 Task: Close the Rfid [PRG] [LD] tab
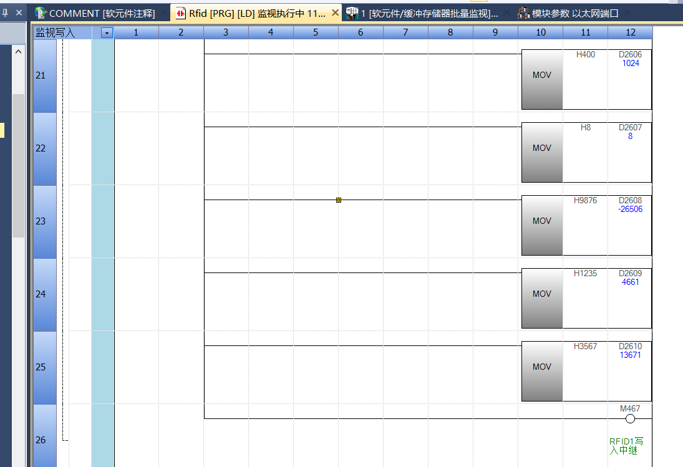[x=336, y=12]
